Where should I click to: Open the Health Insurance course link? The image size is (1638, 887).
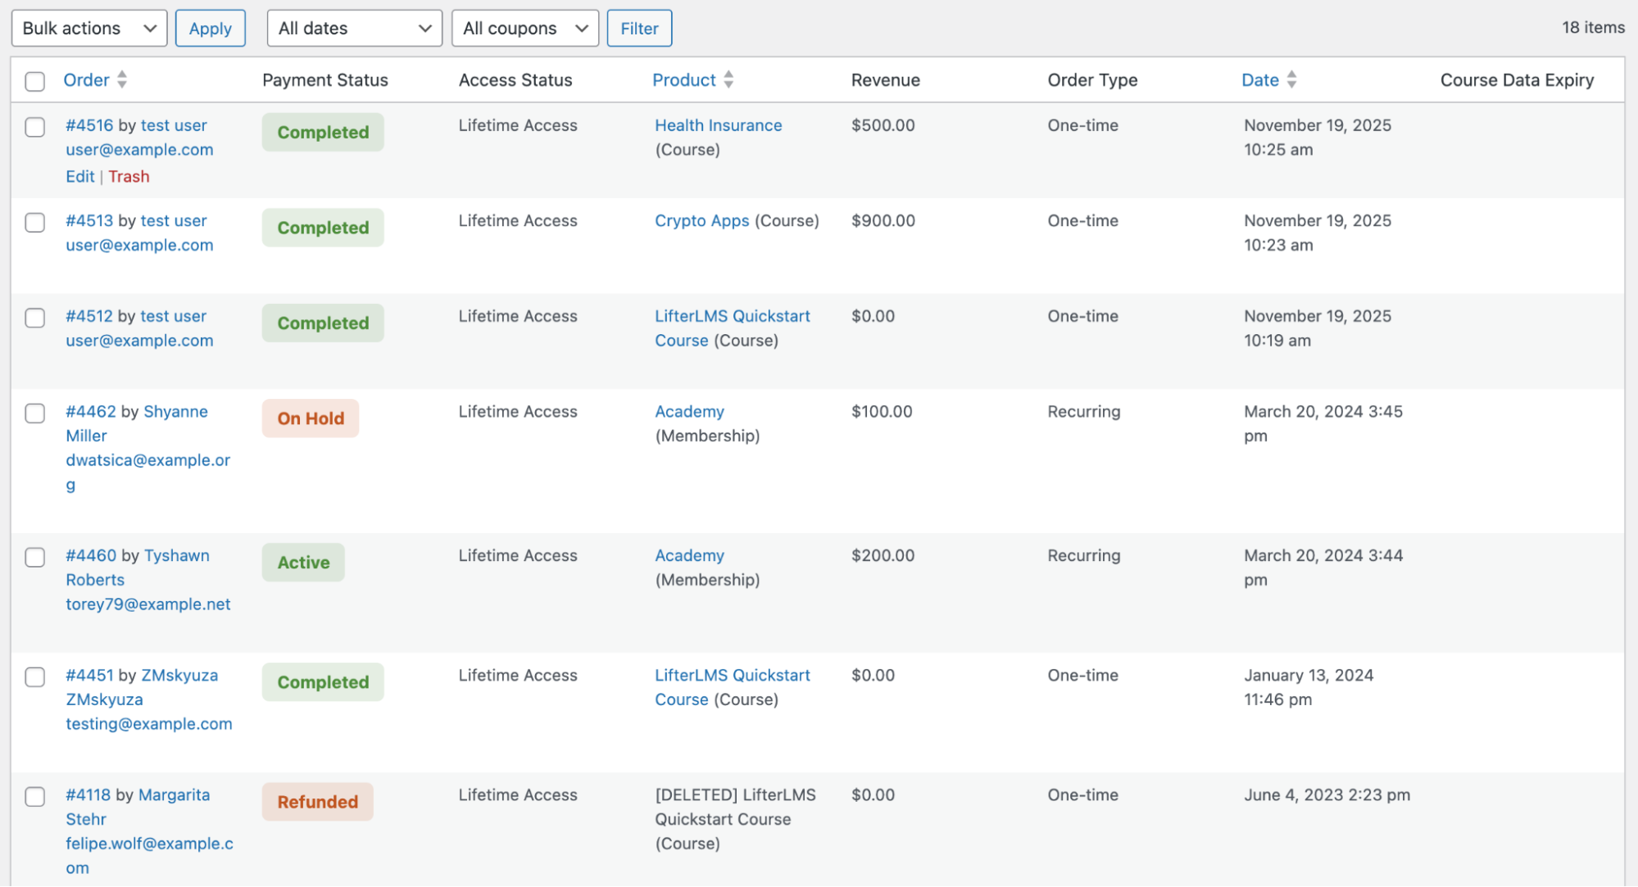718,125
